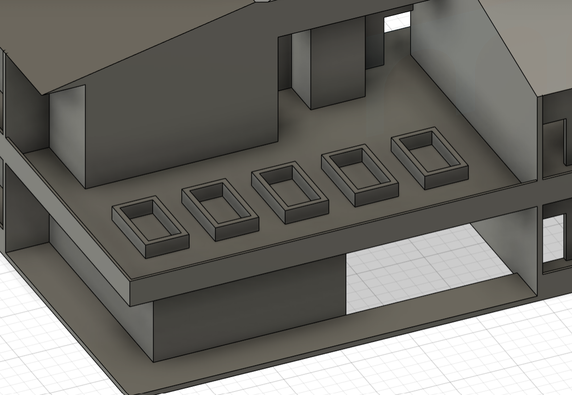
Task: Select the leftmost rectangular frame on the floor
Action: [x=150, y=227]
